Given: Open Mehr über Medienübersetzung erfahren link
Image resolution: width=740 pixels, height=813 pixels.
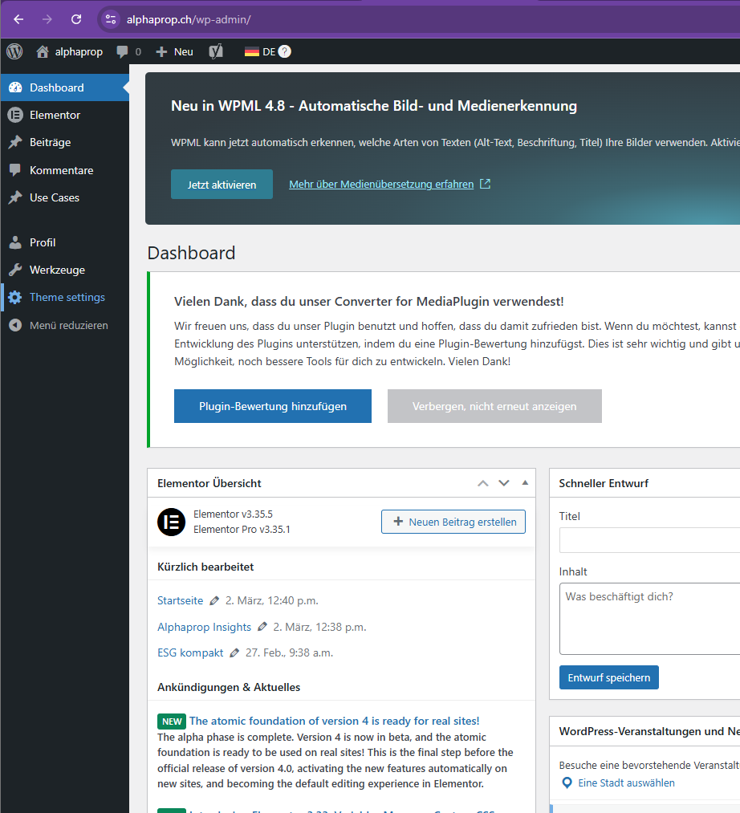Looking at the screenshot, I should coord(381,184).
